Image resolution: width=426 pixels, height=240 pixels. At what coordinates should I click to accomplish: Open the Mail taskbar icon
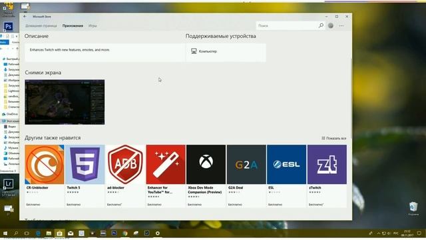pos(71,233)
